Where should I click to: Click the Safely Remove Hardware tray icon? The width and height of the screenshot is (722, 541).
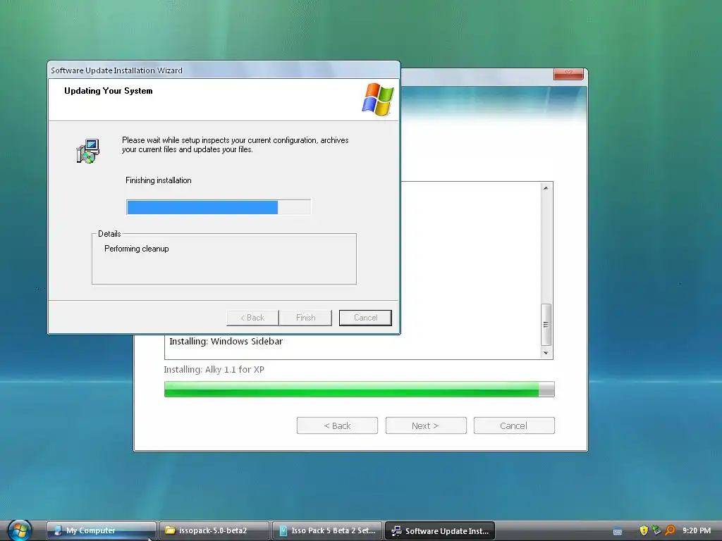click(x=656, y=530)
